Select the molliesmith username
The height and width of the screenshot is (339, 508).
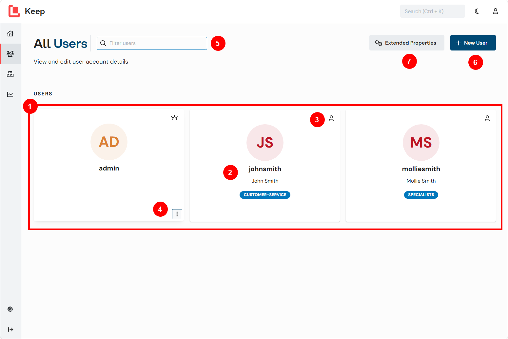point(421,169)
